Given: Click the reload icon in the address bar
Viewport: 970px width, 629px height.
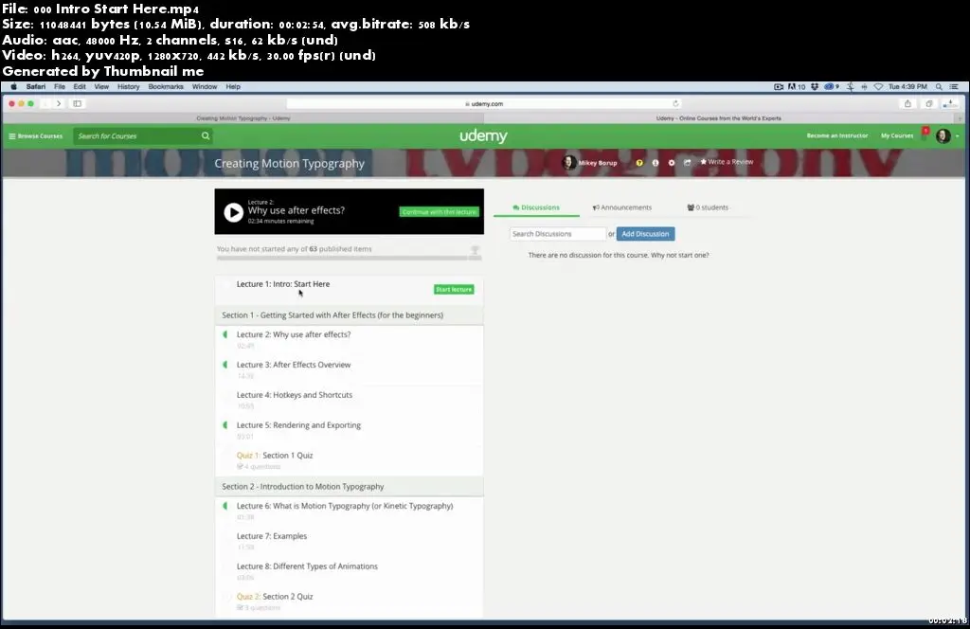Looking at the screenshot, I should (675, 103).
